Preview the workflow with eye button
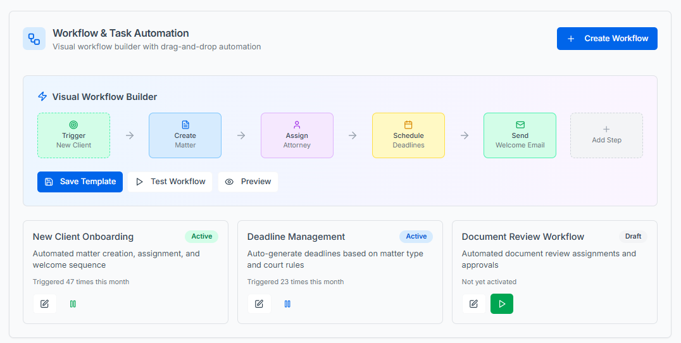681x343 pixels. pyautogui.click(x=248, y=182)
